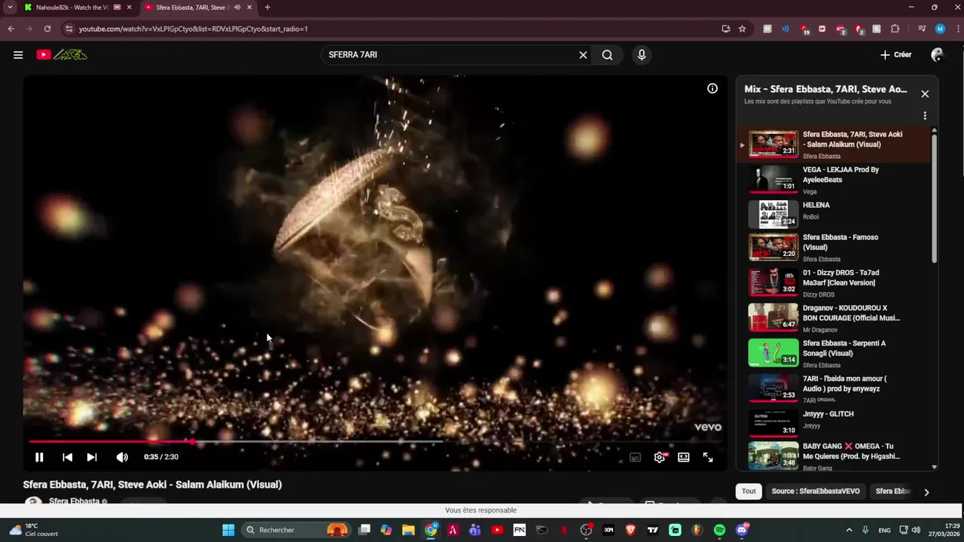Open Chrome media controls icon
The height and width of the screenshot is (542, 964).
coord(922,29)
